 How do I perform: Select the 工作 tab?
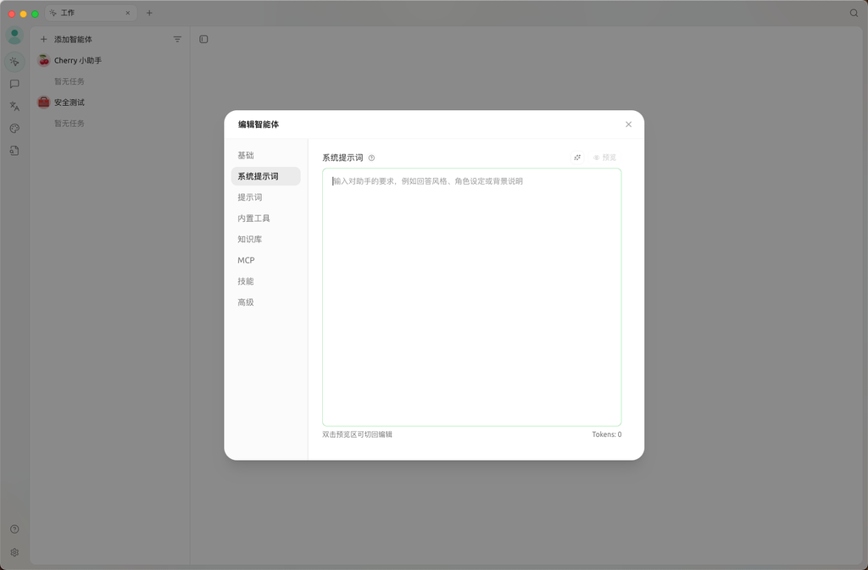[90, 13]
